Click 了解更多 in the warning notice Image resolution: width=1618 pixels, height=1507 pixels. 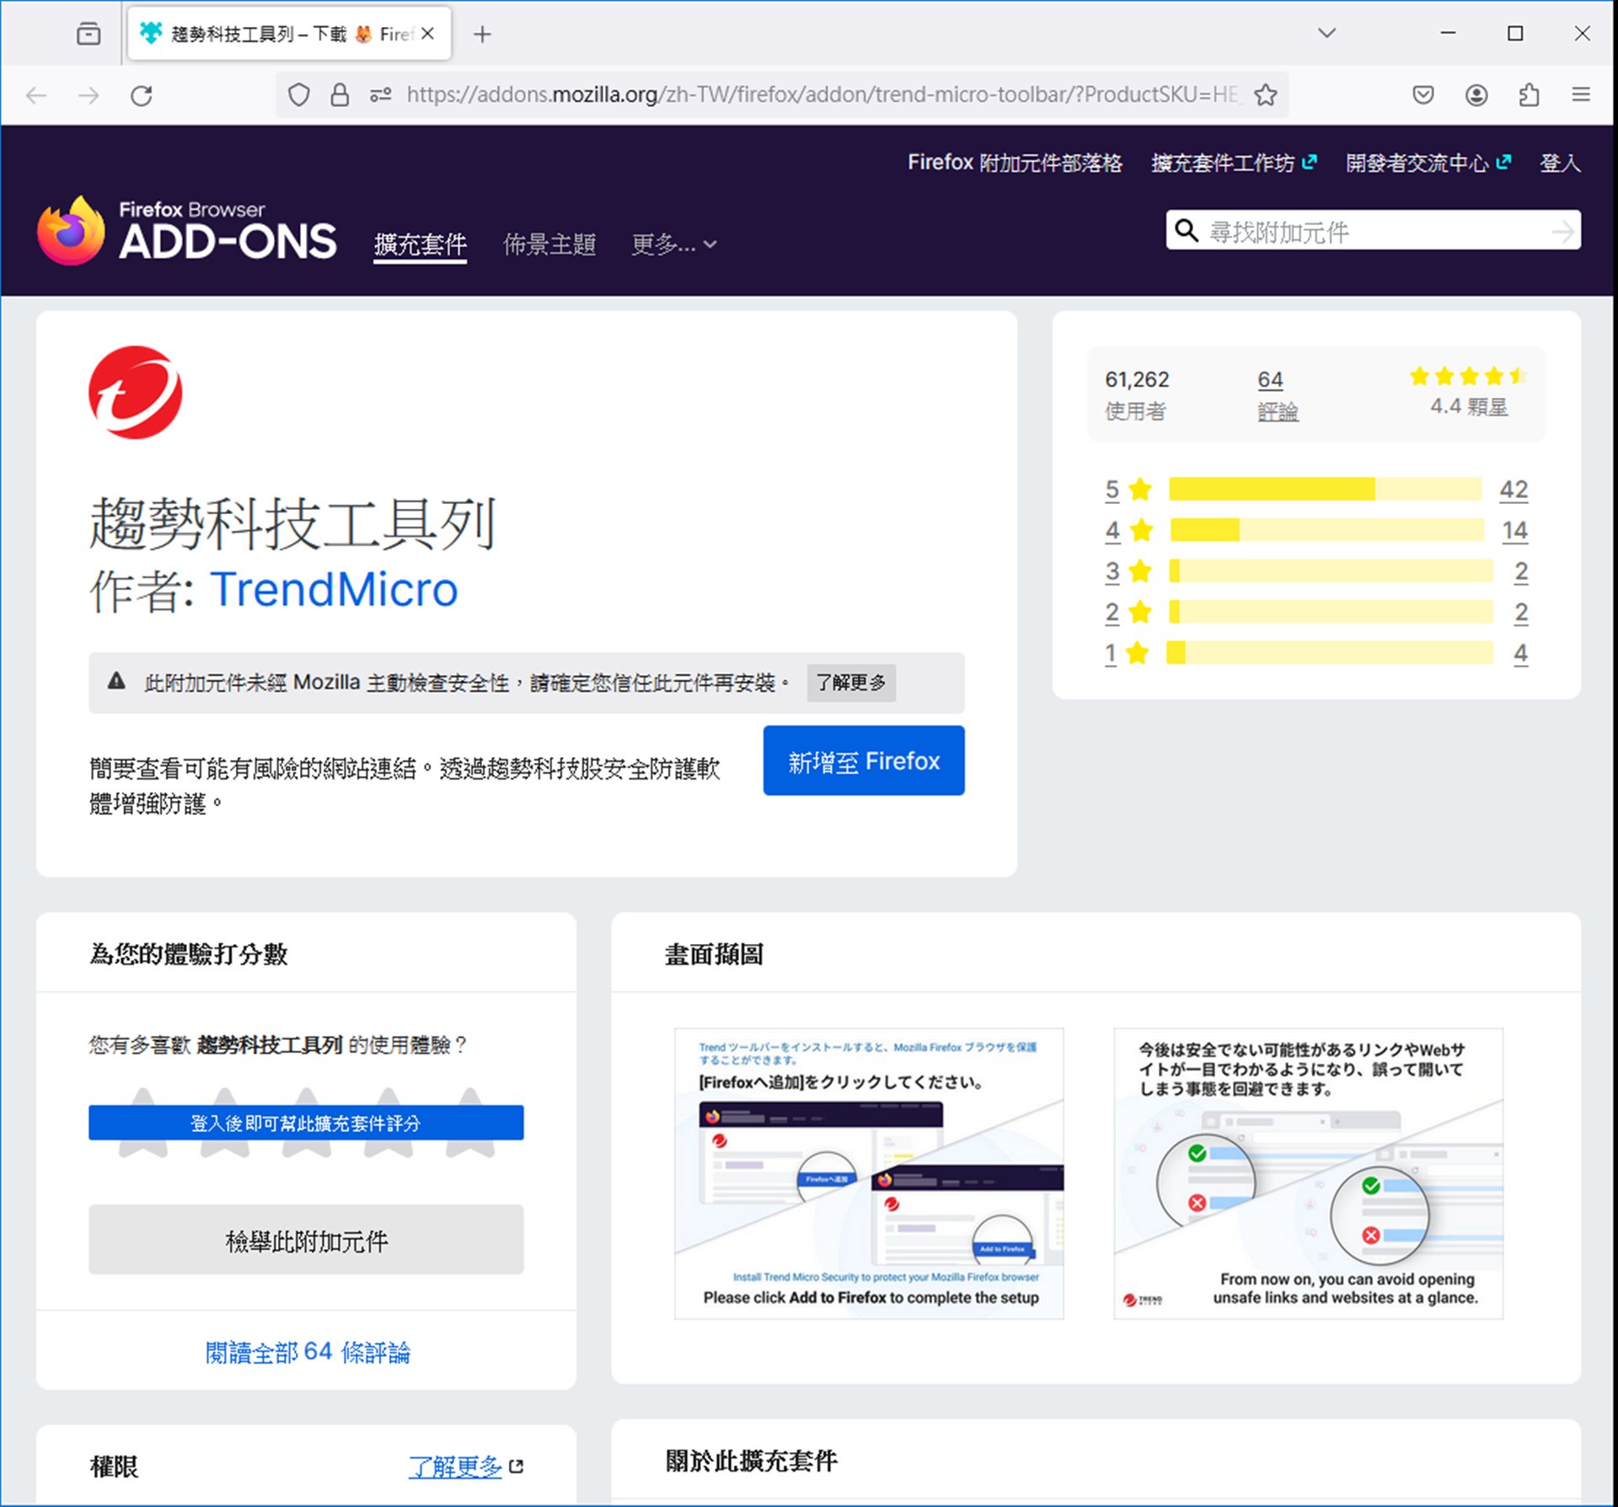(851, 683)
